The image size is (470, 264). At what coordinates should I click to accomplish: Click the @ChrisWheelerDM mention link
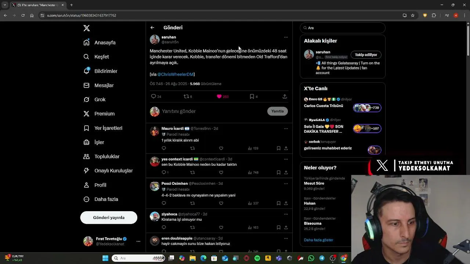coord(175,74)
